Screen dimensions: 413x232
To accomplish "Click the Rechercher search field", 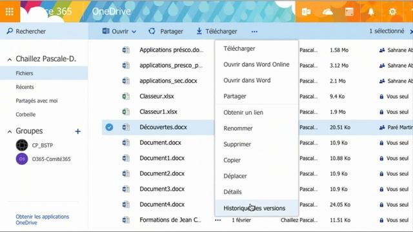I will 44,32.
